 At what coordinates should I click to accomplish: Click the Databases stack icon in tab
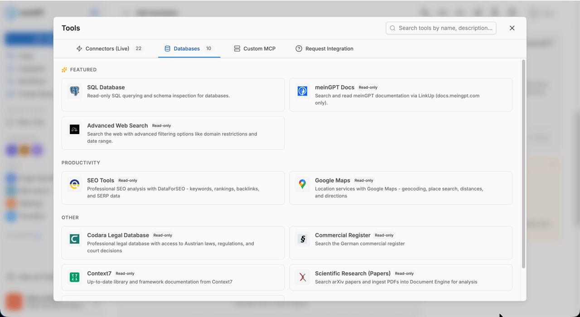pyautogui.click(x=168, y=48)
